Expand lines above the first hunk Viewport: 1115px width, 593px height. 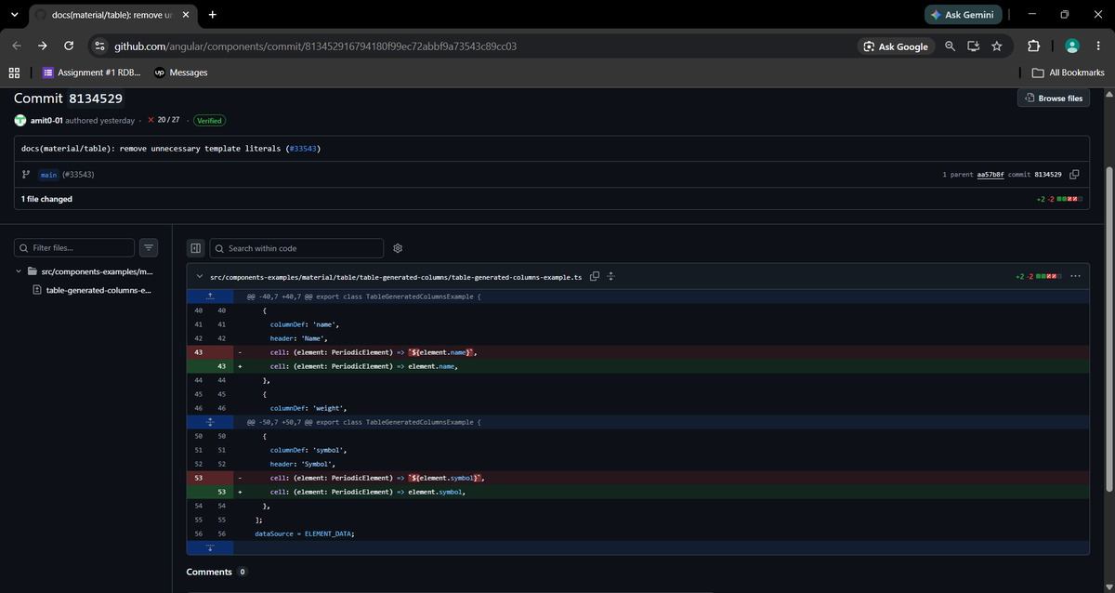[210, 296]
